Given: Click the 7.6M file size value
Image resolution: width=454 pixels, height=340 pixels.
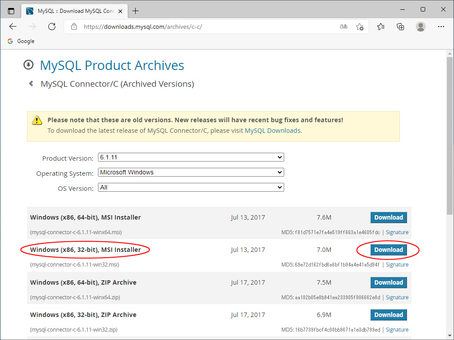Looking at the screenshot, I should (324, 217).
